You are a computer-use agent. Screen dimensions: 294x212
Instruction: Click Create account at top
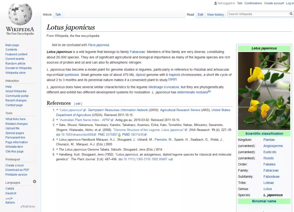(x=274, y=3)
